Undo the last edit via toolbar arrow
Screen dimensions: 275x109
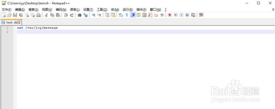point(66,15)
